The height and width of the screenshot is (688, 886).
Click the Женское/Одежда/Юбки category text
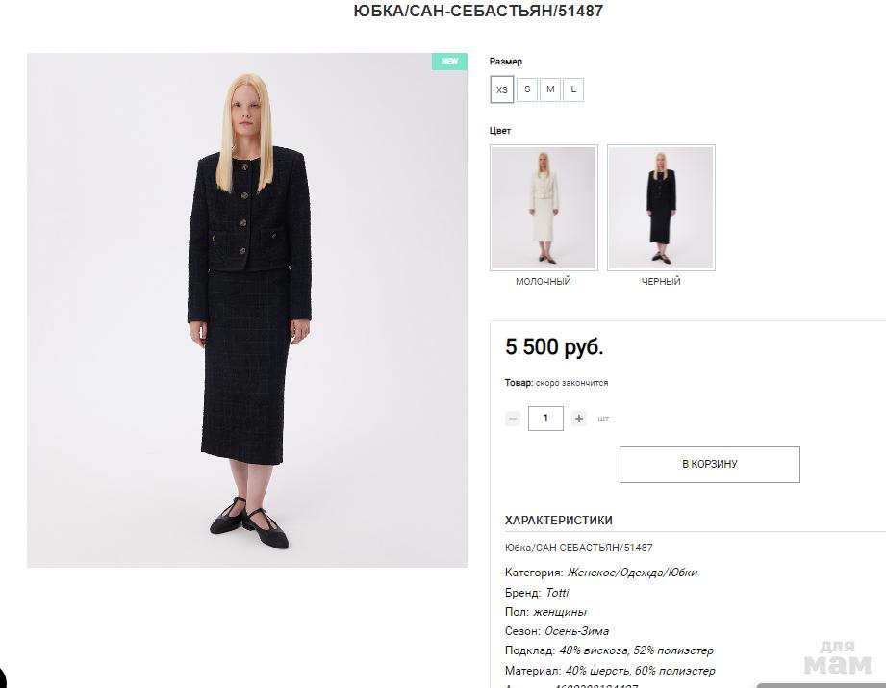coord(632,573)
